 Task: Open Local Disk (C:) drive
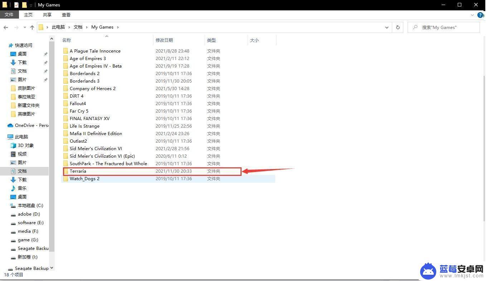27,205
